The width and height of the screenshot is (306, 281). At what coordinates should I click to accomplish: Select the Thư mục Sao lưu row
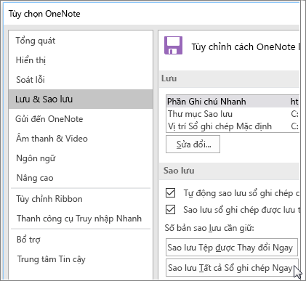coord(233,114)
